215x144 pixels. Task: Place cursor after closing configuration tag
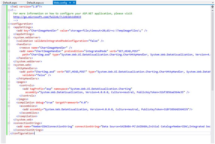coord(34,133)
